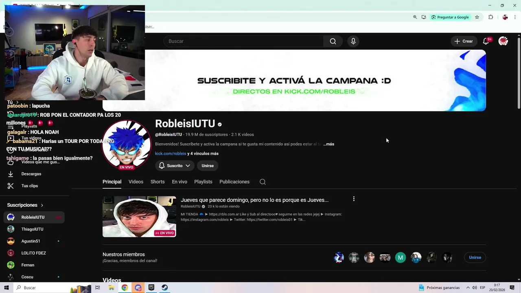Switch to the Videos tab

tap(136, 182)
